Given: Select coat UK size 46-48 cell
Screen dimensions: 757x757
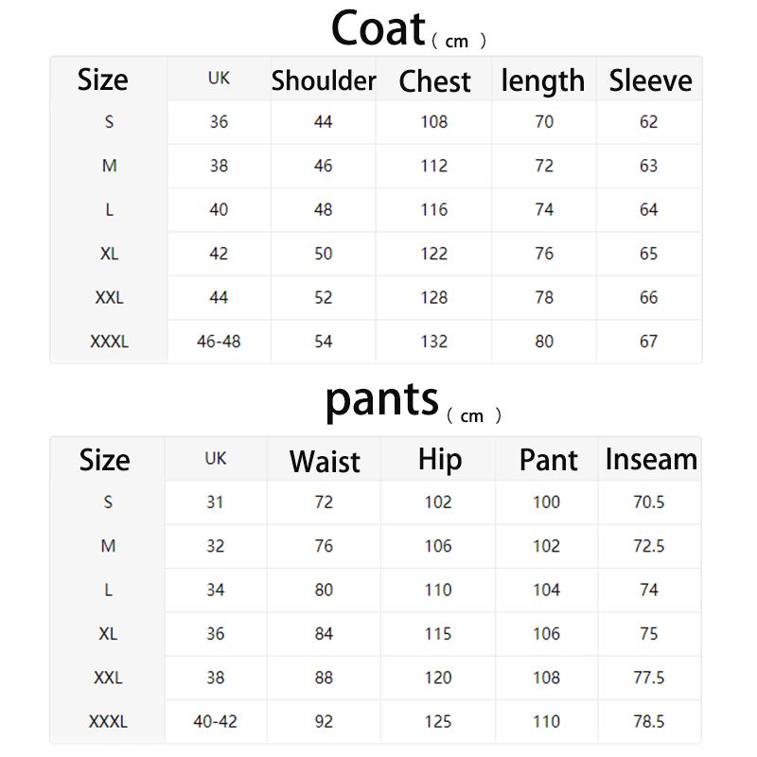Looking at the screenshot, I should click(219, 342).
